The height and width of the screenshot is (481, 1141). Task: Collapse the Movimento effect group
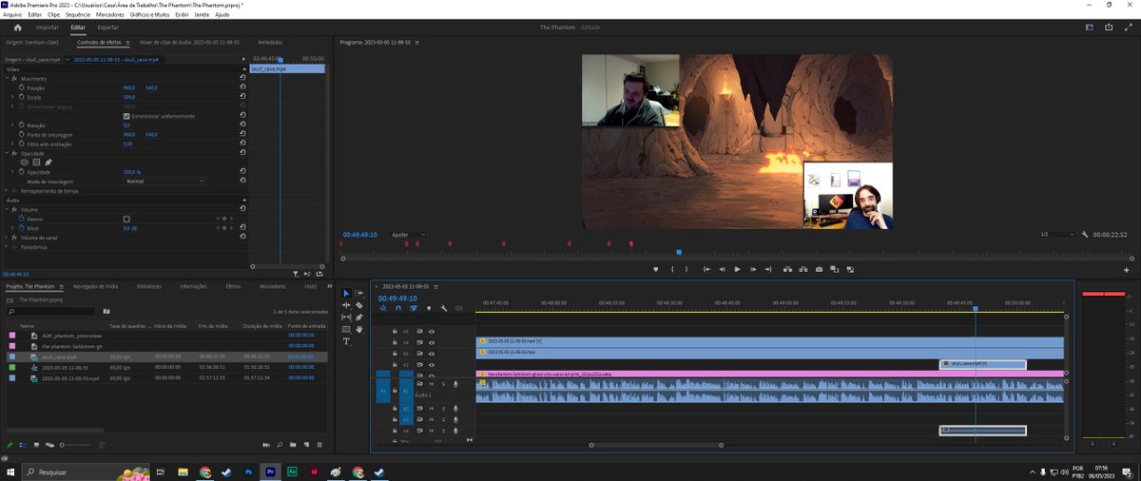point(8,78)
